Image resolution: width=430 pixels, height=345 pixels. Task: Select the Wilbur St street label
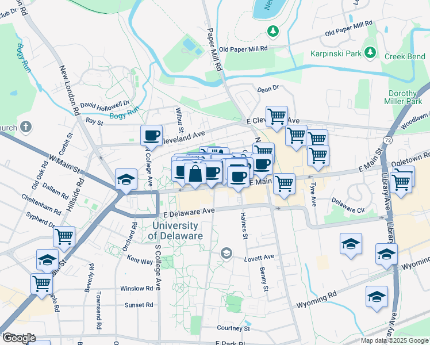179,120
